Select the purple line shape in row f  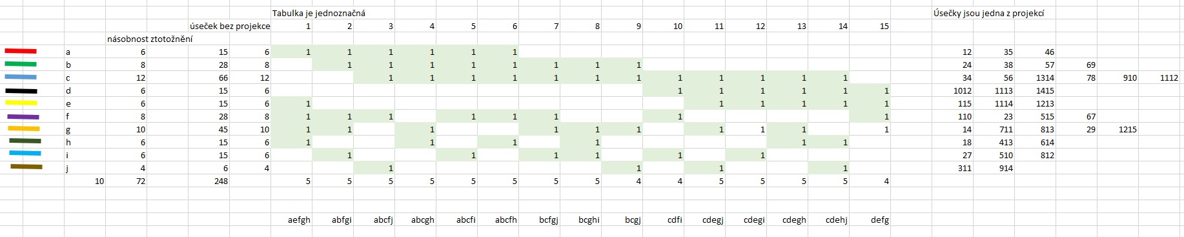23,117
